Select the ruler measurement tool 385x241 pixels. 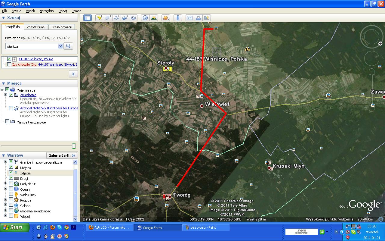coord(177,18)
